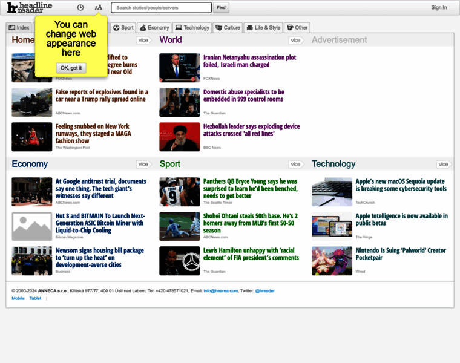Screen dimensions: 460x363
Task: Open the Life & Style tab
Action: pyautogui.click(x=263, y=28)
